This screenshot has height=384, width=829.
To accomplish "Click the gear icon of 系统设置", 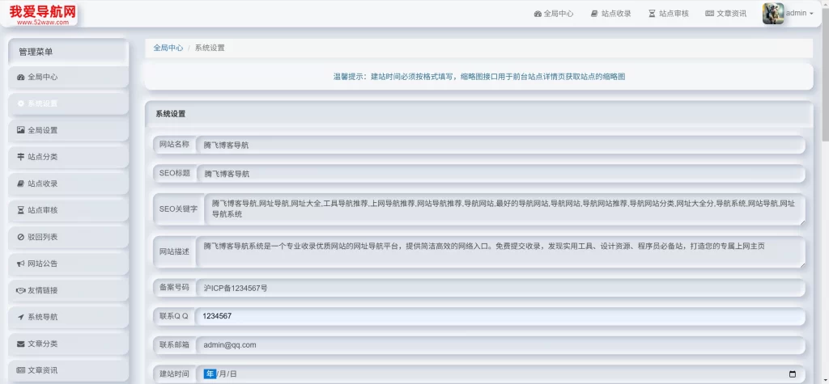I will (x=20, y=103).
